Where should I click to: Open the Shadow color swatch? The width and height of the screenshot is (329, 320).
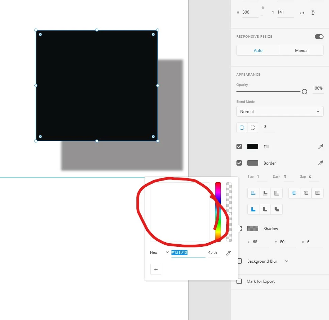tap(253, 228)
